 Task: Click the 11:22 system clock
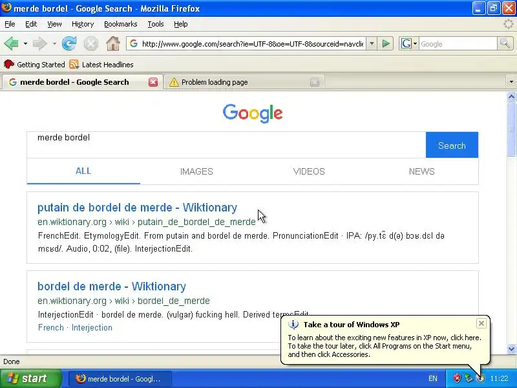click(x=499, y=378)
